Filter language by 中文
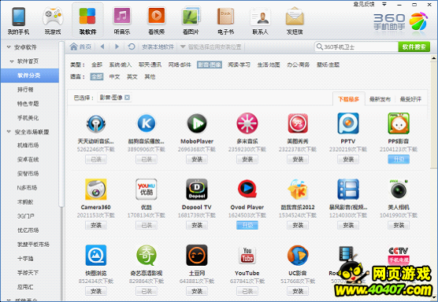Screen dimensions: 438x302 point(114,76)
